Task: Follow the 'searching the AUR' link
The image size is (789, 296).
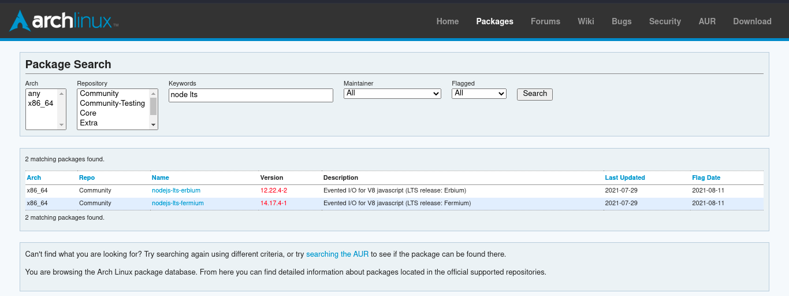Action: 337,254
